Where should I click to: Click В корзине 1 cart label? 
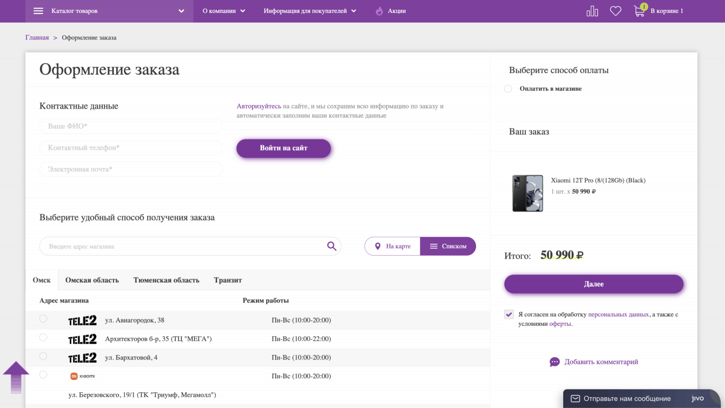click(x=667, y=11)
